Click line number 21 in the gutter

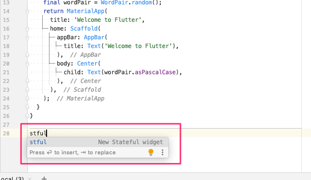6,72
